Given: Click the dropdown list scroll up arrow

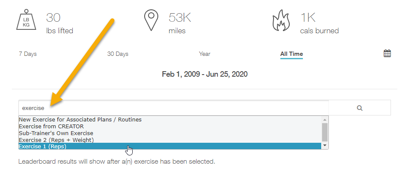Looking at the screenshot, I should [x=325, y=120].
